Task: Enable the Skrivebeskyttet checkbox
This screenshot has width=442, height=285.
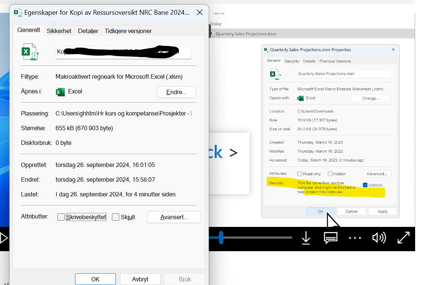Action: (61, 217)
